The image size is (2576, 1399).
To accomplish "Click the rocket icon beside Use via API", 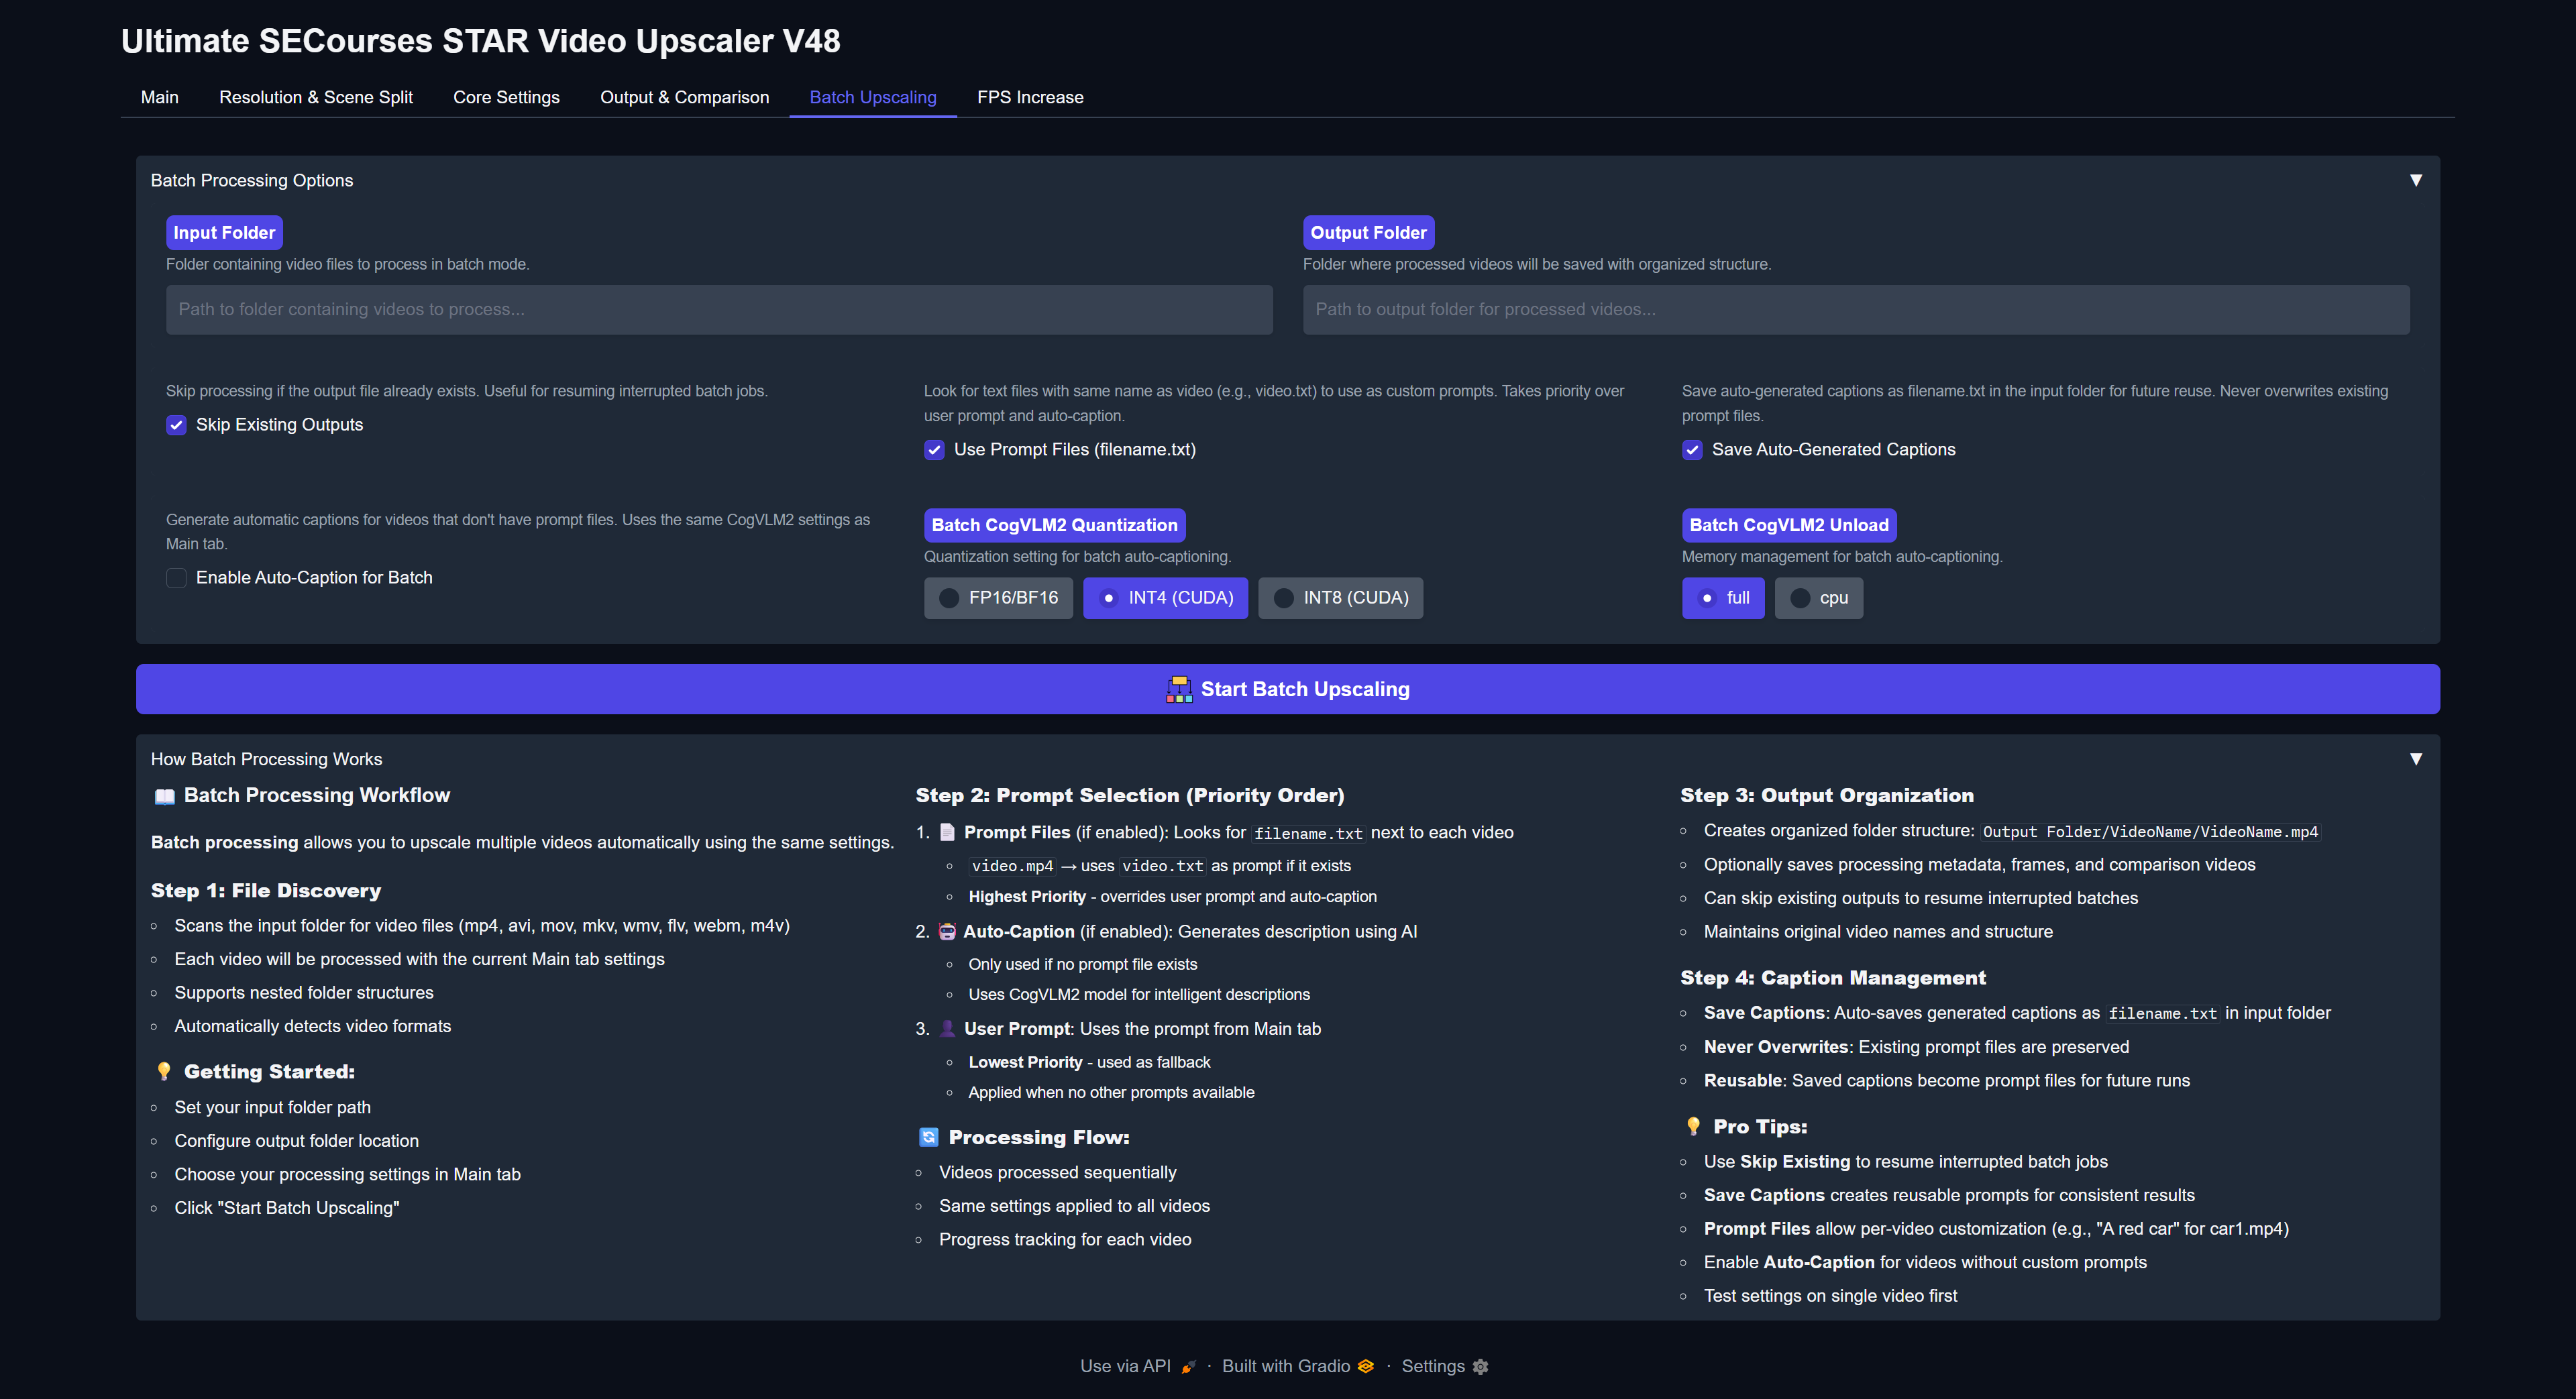I will (x=1188, y=1366).
